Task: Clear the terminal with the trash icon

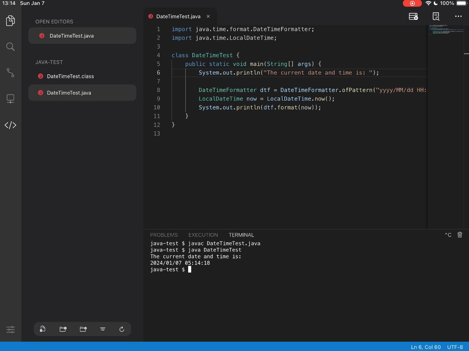Action: 459,235
